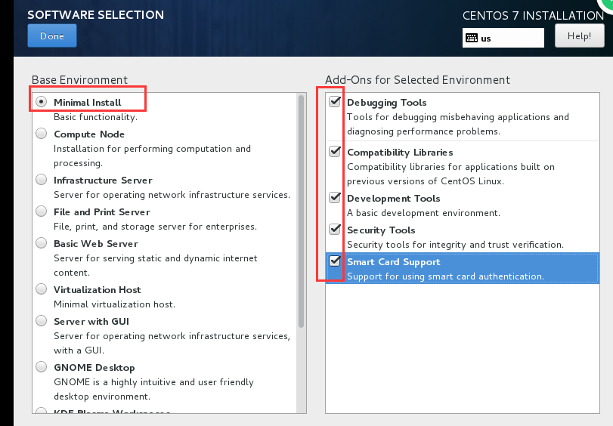Click the 'Development Tools' row title
Screen dimensions: 613x426
tap(394, 199)
